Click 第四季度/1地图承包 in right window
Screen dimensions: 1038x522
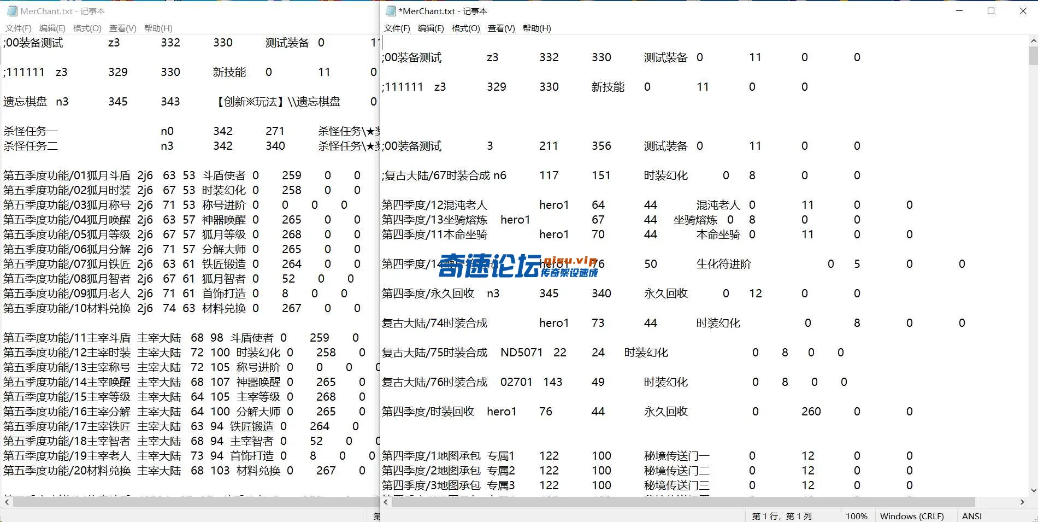coord(431,456)
